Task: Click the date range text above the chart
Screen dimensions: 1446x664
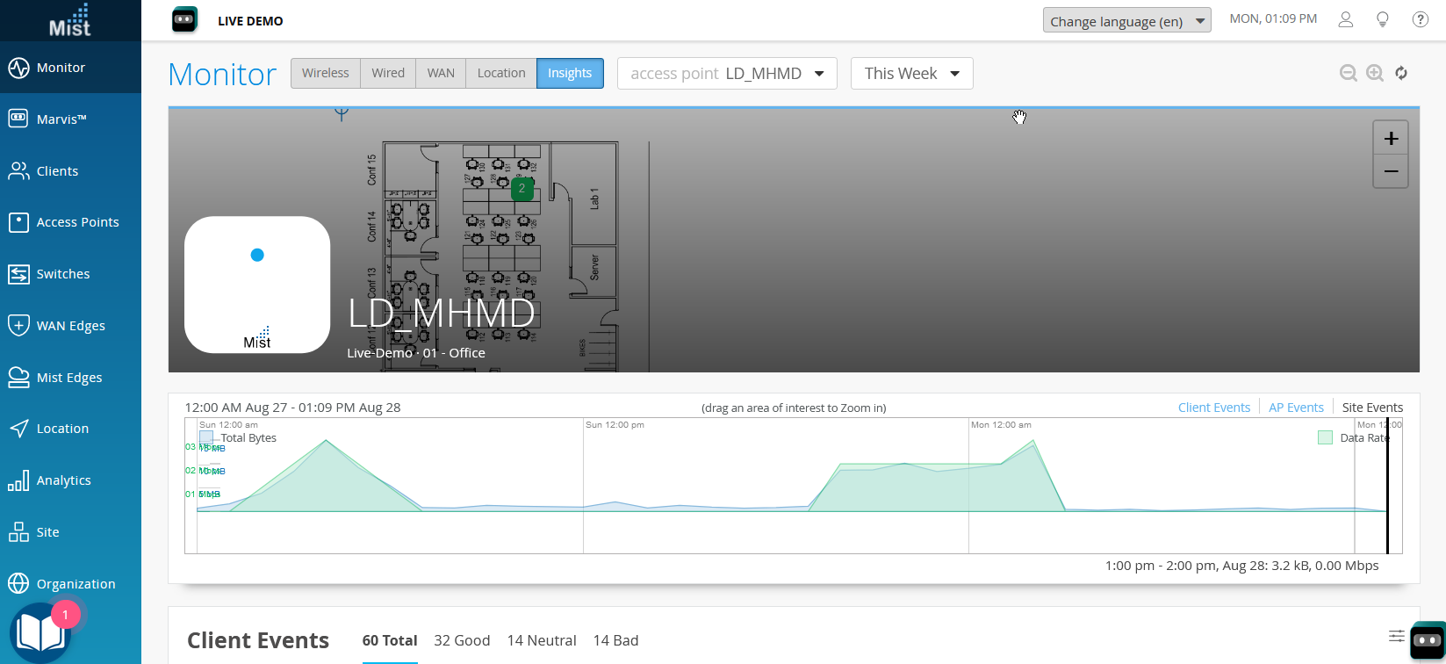Action: 292,408
